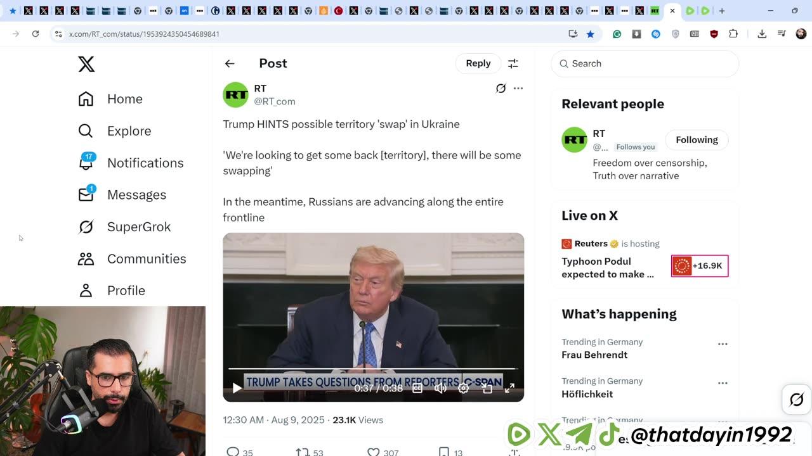Mute the video volume
Screen dimensions: 812x456
point(440,388)
